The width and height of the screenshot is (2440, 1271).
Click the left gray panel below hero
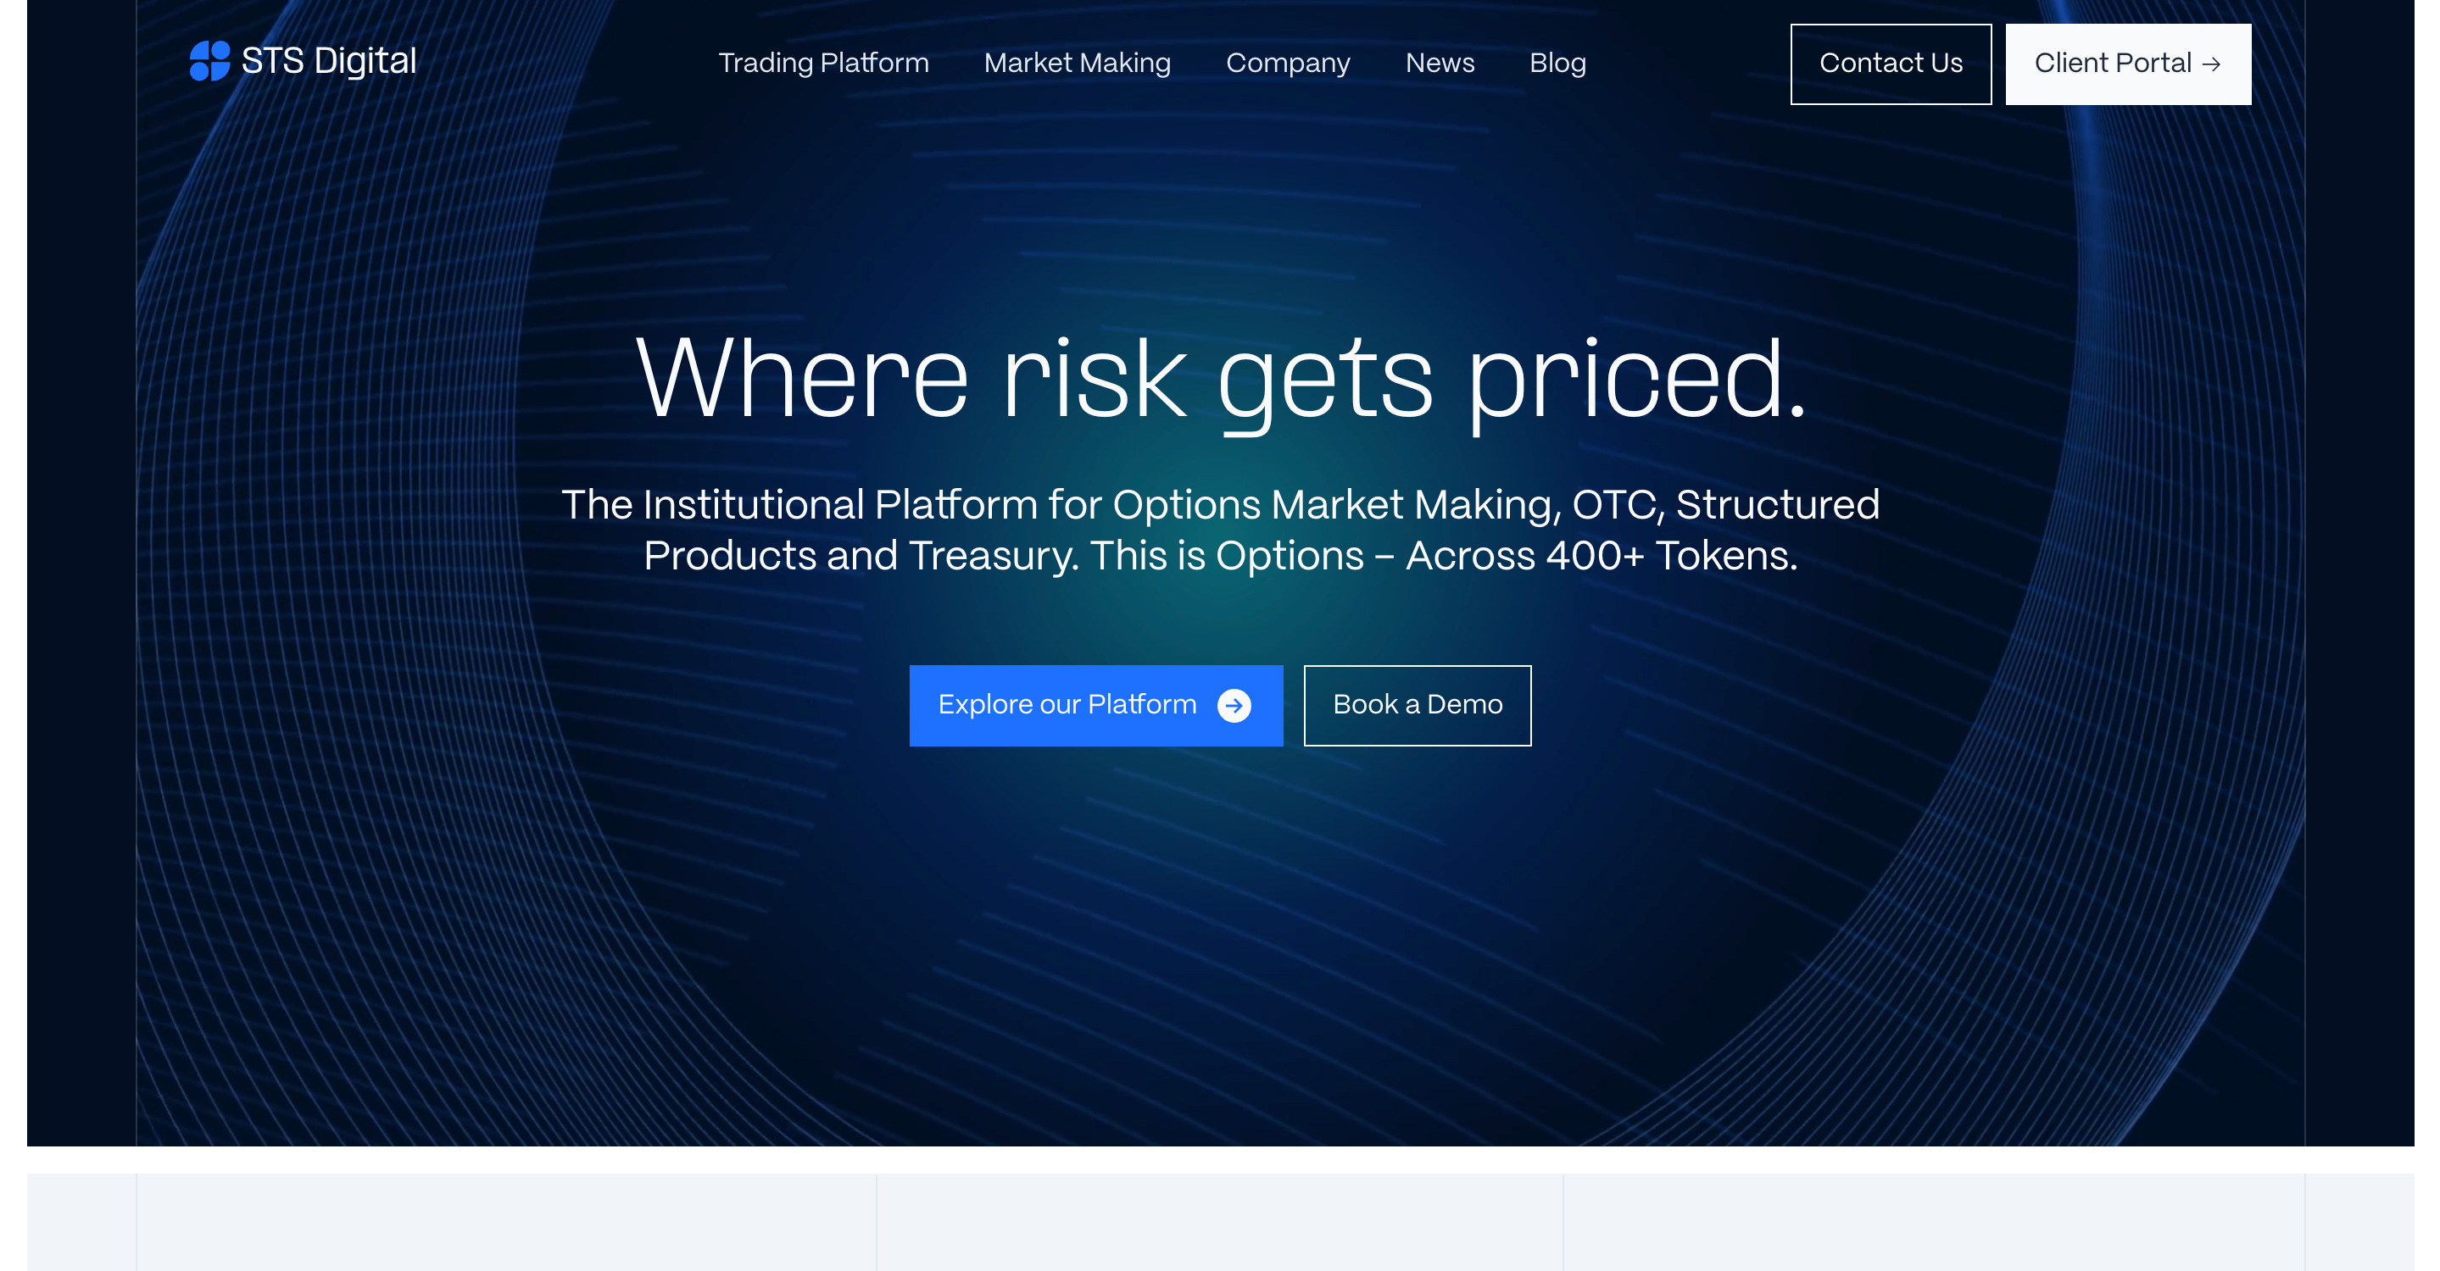point(507,1223)
